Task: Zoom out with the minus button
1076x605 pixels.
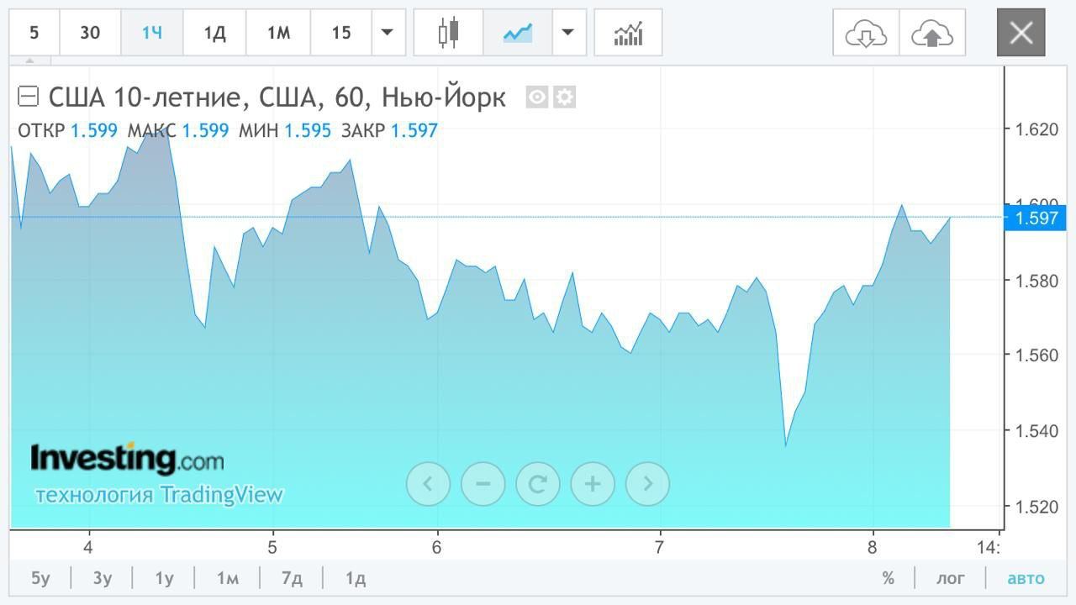Action: pyautogui.click(x=483, y=483)
